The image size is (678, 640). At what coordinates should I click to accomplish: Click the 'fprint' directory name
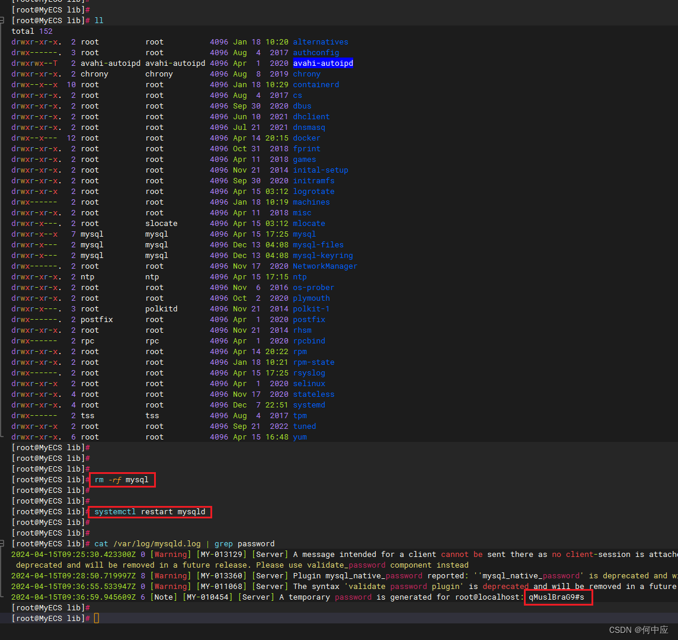(x=306, y=149)
